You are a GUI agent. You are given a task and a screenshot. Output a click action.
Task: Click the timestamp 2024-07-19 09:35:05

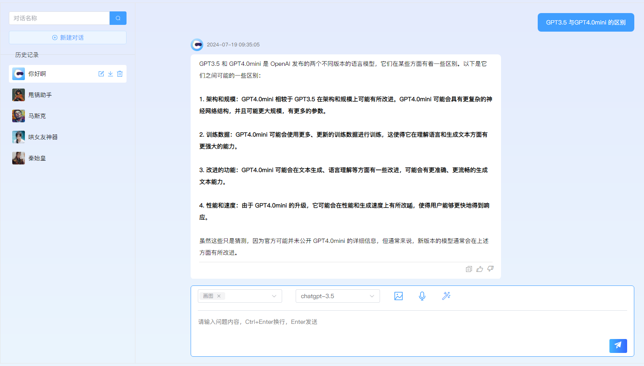coord(233,45)
